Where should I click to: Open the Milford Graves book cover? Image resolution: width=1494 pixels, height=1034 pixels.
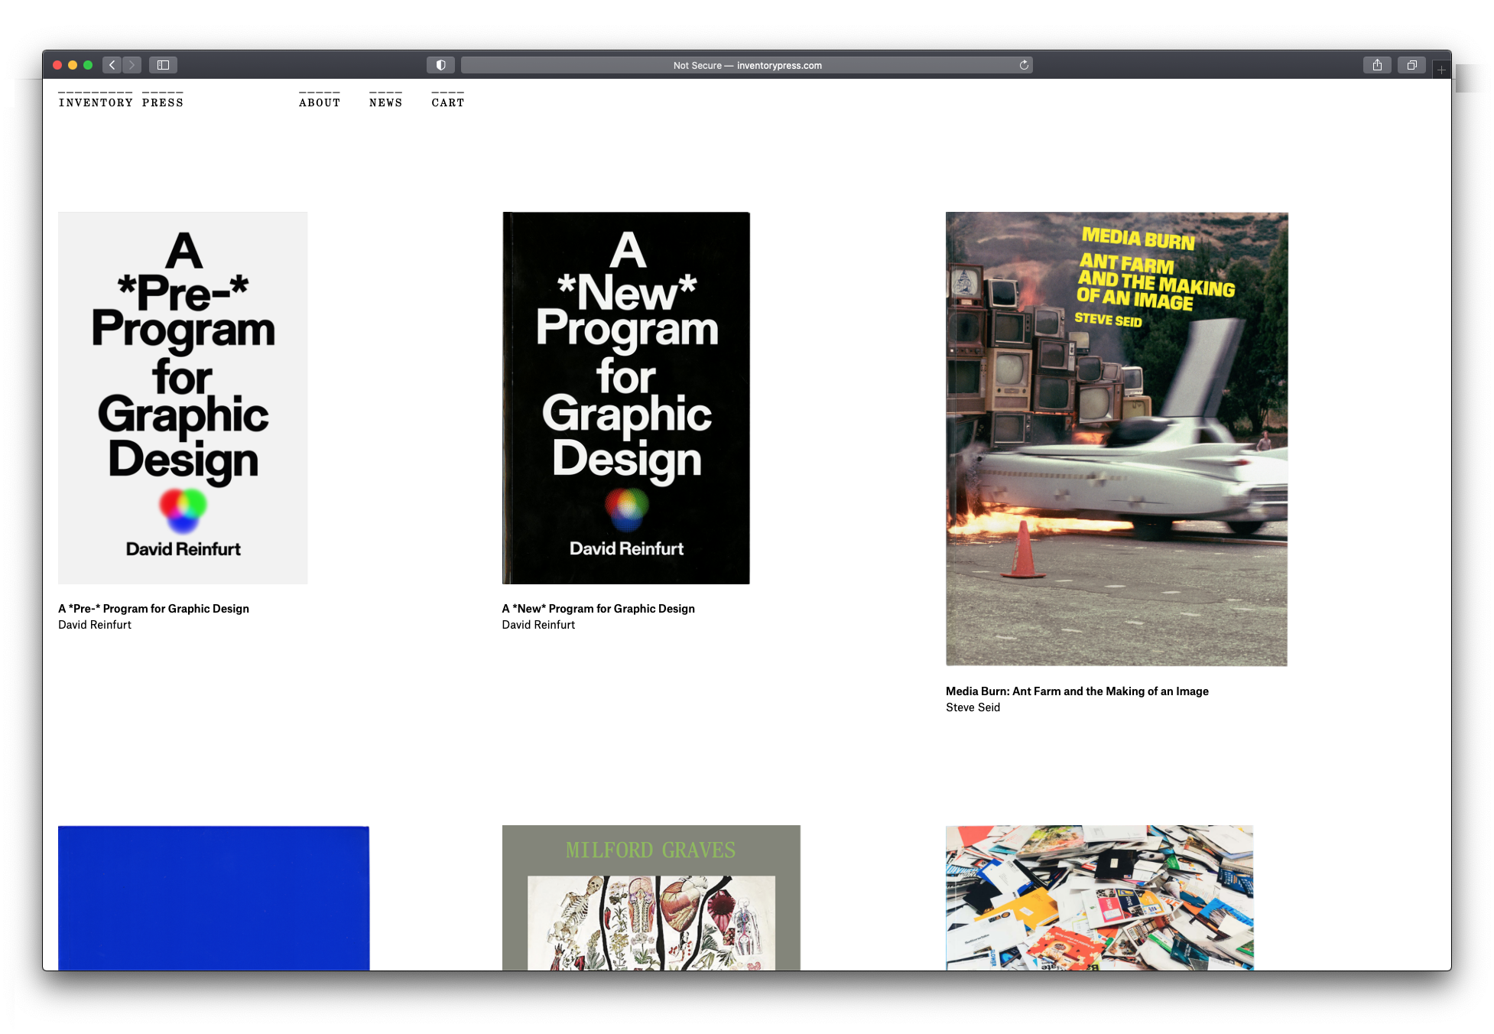click(651, 897)
